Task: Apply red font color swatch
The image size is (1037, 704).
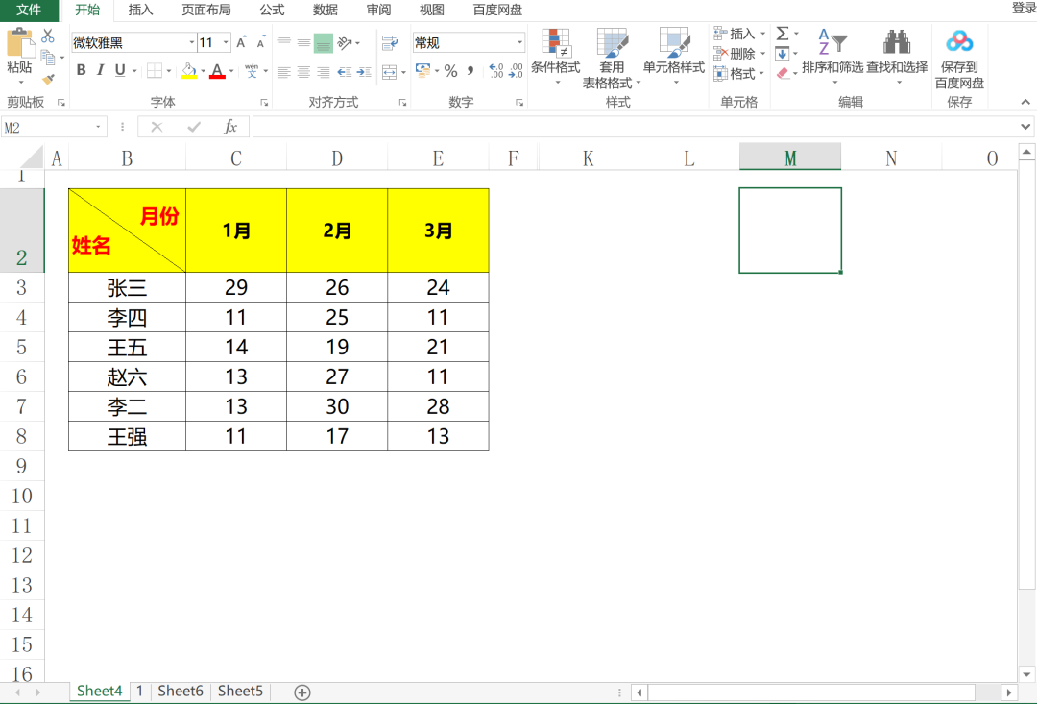Action: click(x=217, y=71)
